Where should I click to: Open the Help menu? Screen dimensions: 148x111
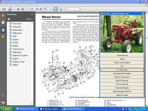tap(37, 5)
